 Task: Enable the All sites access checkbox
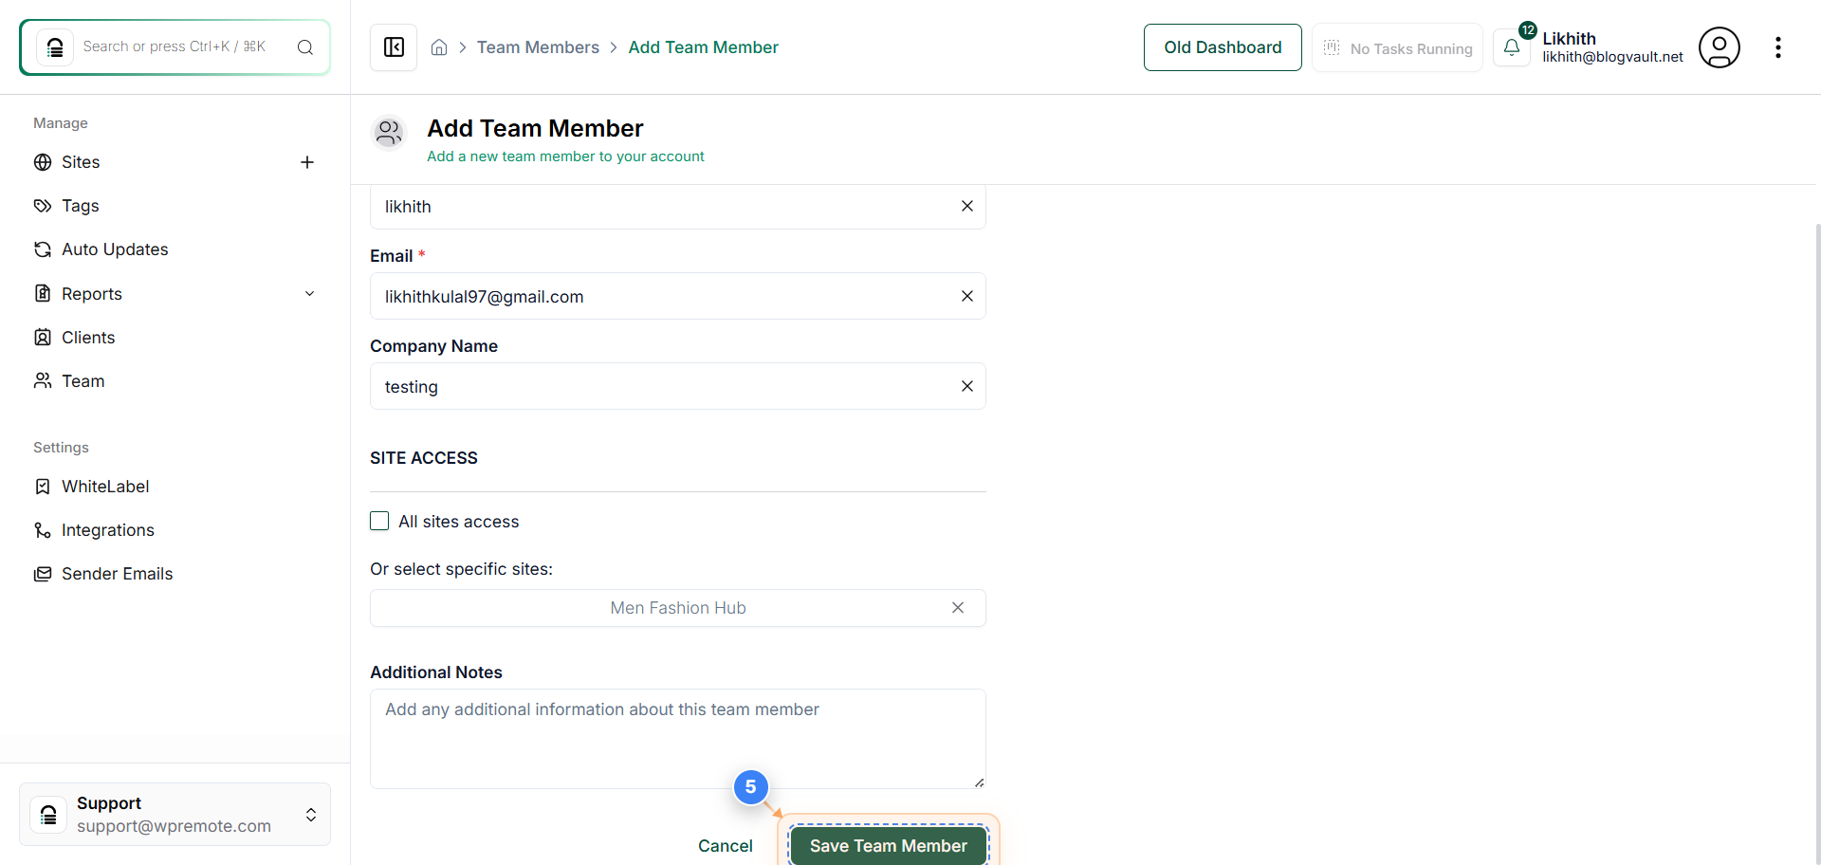(379, 521)
